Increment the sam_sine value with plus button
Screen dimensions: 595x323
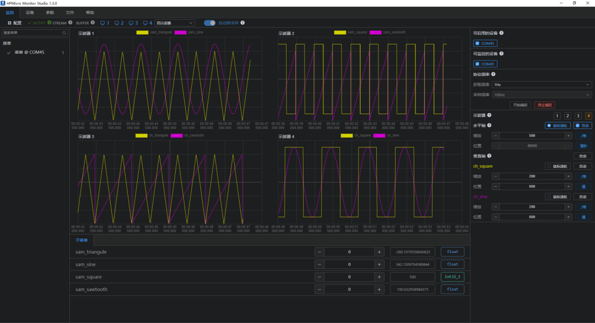[x=379, y=264]
